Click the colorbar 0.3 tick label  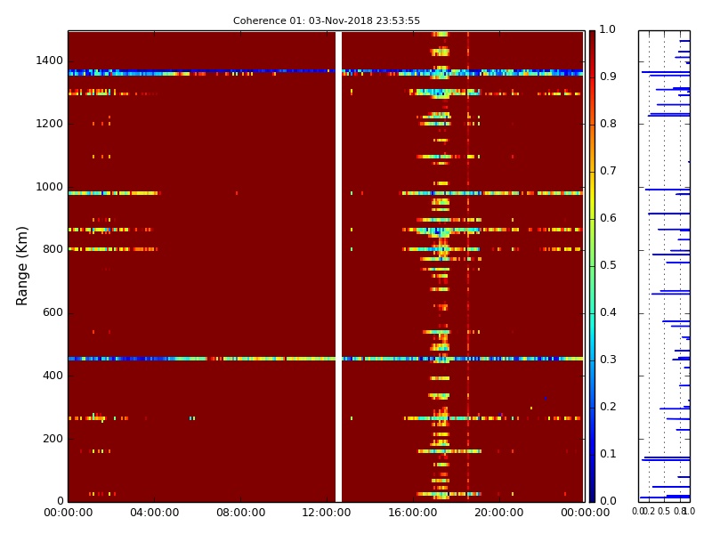pyautogui.click(x=608, y=360)
